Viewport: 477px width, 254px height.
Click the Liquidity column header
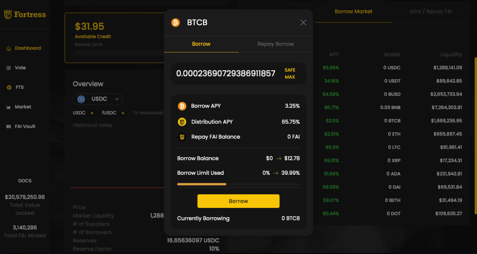click(x=451, y=55)
